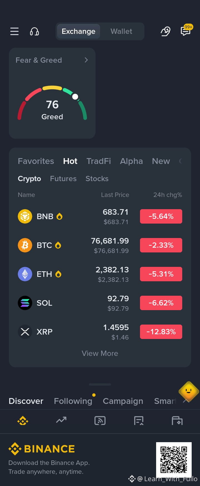Tap the Binance app QR code
The height and width of the screenshot is (486, 200).
tap(174, 459)
